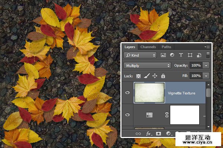Switch to the Paths tab
Image resolution: width=223 pixels, height=148 pixels.
pyautogui.click(x=166, y=47)
